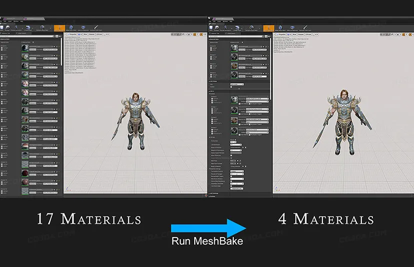Adjust the Percent of Triangles slider field
The width and height of the screenshot is (414, 267).
(237, 174)
